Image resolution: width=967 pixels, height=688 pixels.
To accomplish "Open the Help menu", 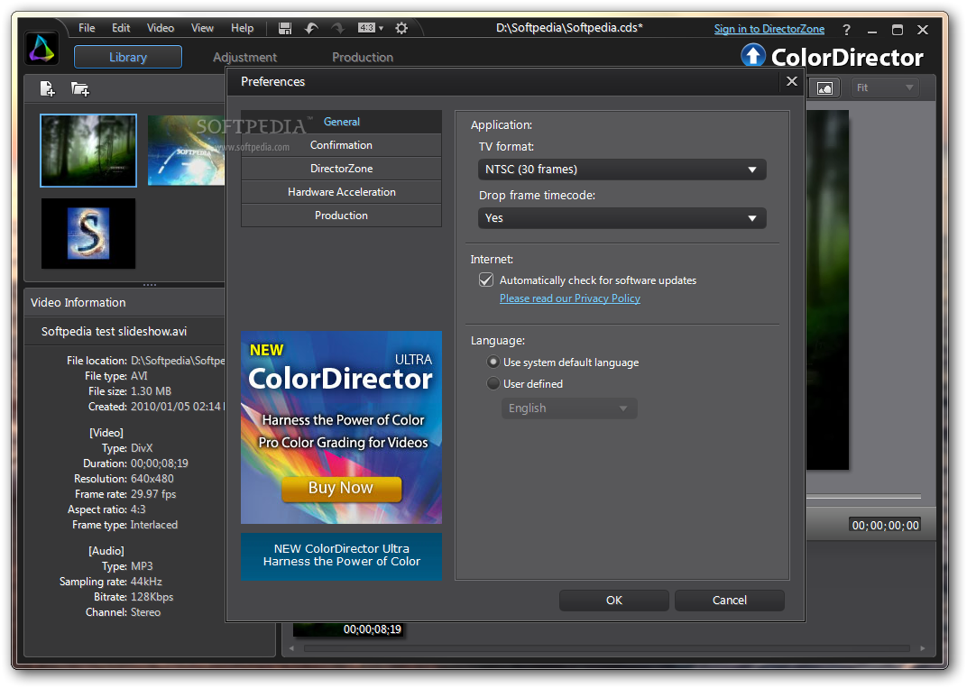I will pyautogui.click(x=243, y=28).
